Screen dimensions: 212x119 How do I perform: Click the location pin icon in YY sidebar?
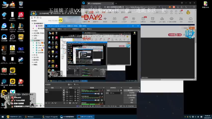pyautogui.click(x=35, y=18)
